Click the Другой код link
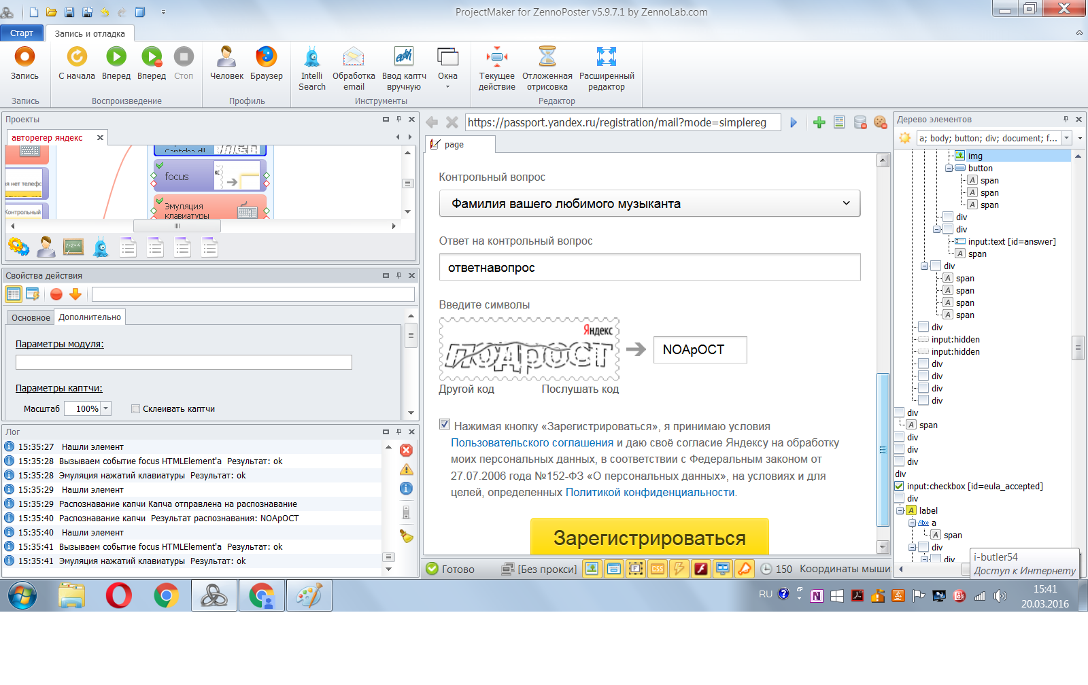1088x685 pixels. tap(466, 389)
